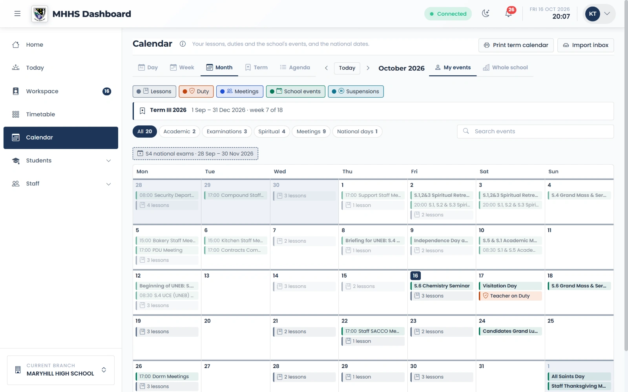Click the Today sidebar icon

click(x=16, y=68)
